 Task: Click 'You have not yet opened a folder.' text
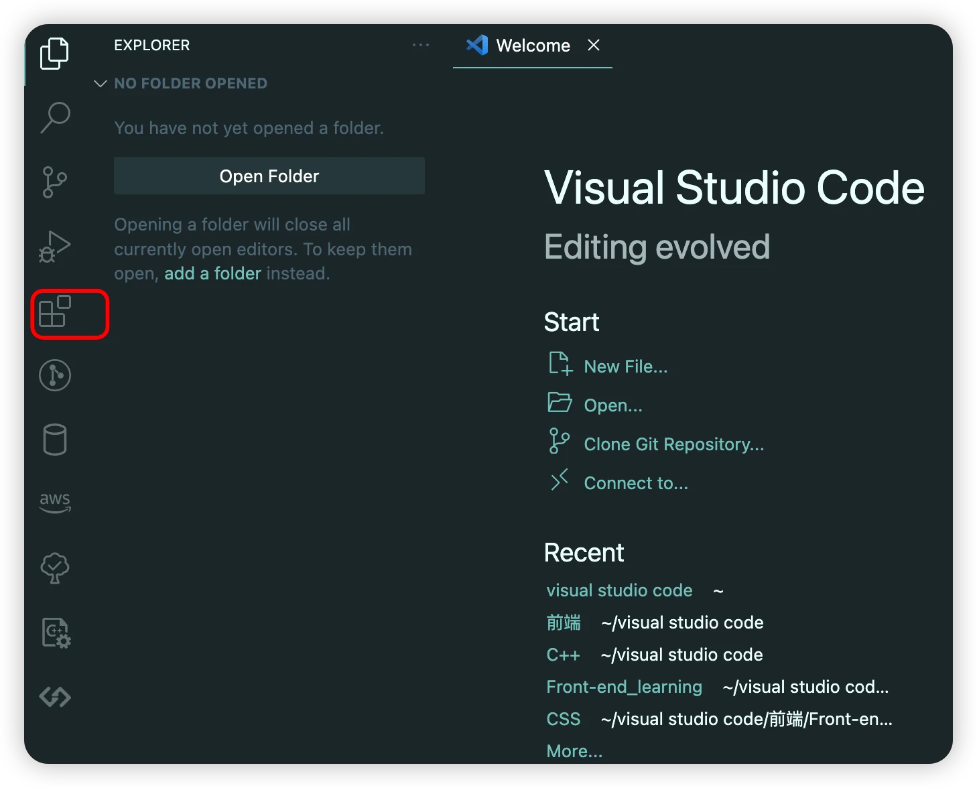coord(249,128)
